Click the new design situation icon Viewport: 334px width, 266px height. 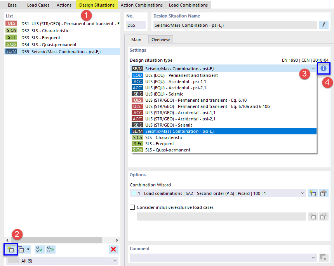[10, 249]
